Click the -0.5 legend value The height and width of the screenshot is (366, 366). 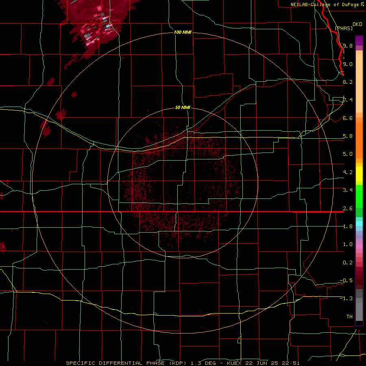coord(346,280)
